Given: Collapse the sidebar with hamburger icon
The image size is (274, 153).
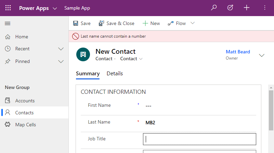Looking at the screenshot, I should tap(8, 23).
